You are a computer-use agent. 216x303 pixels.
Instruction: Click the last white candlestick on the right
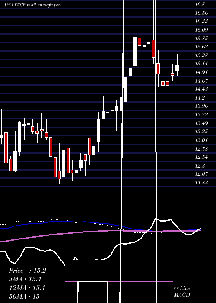(177, 68)
